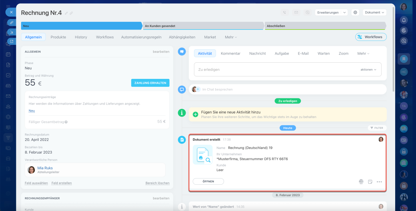Open the three-dot menu in document card
The width and height of the screenshot is (416, 211).
click(379, 182)
